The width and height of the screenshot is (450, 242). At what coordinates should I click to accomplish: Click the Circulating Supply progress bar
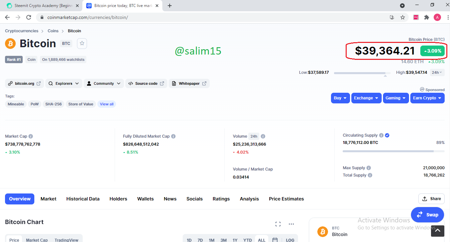(x=394, y=151)
